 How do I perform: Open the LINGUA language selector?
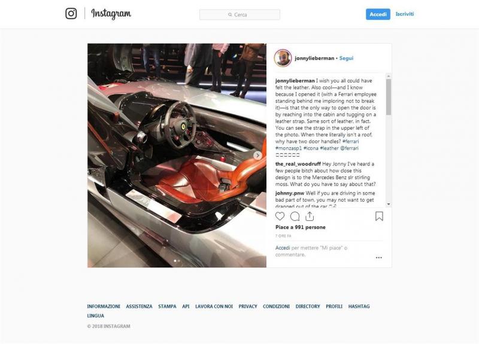(x=96, y=316)
